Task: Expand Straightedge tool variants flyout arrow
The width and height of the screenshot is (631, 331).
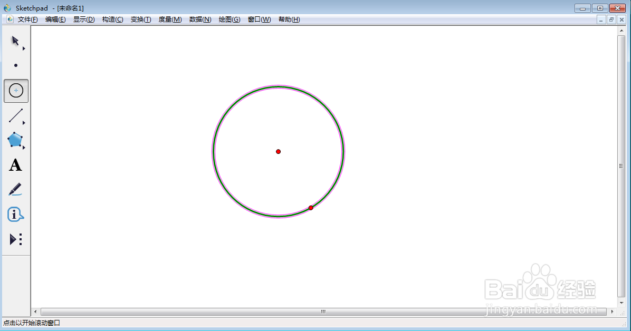Action: (x=24, y=123)
